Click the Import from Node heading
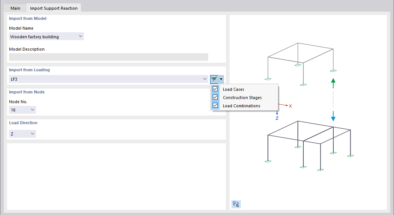Viewport: 394px width, 215px height. [27, 92]
